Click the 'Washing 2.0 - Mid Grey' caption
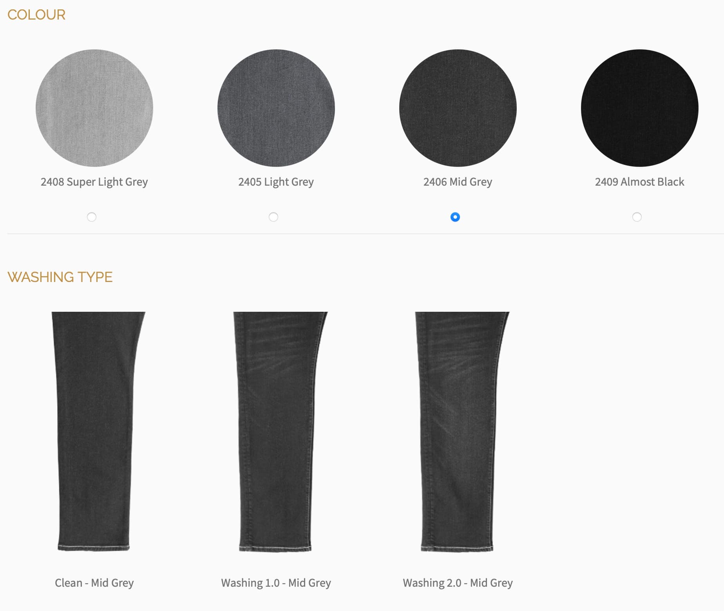Screen dimensions: 724x611 (458, 583)
